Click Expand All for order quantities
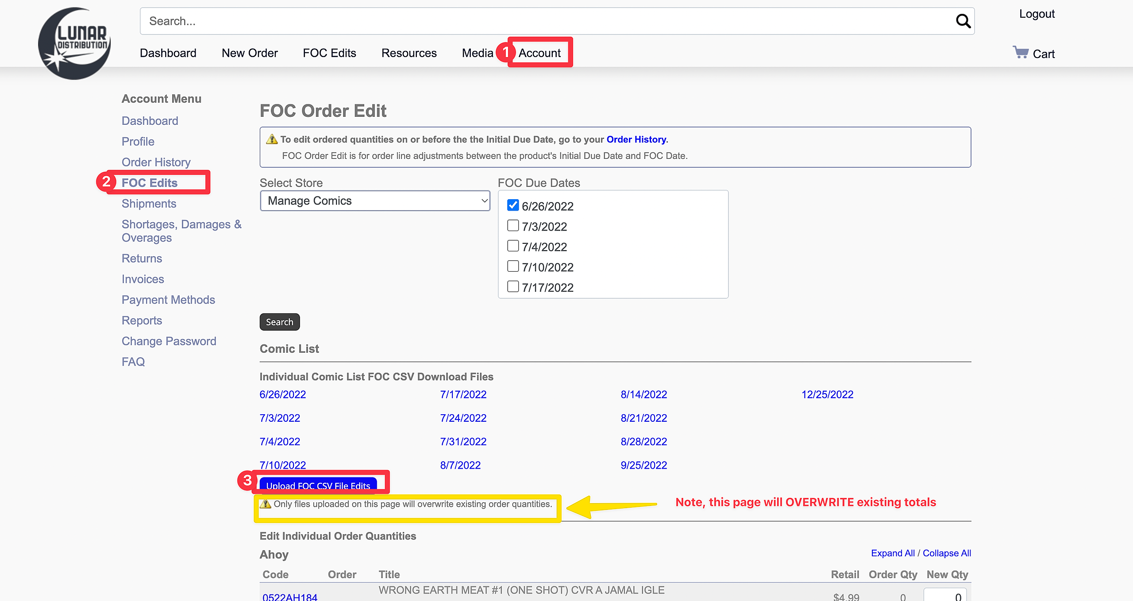The height and width of the screenshot is (601, 1133). [892, 553]
